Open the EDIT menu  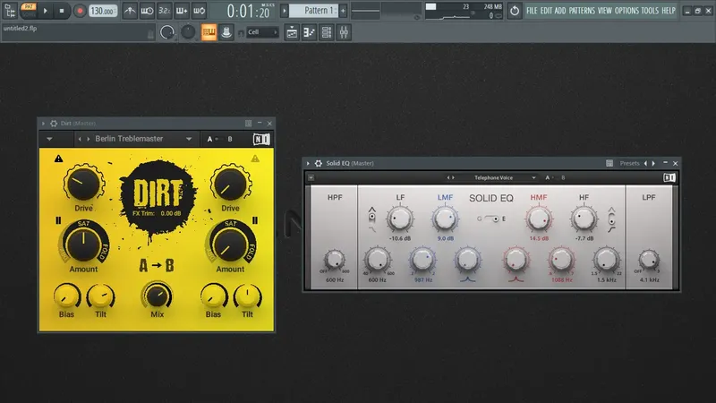(546, 11)
